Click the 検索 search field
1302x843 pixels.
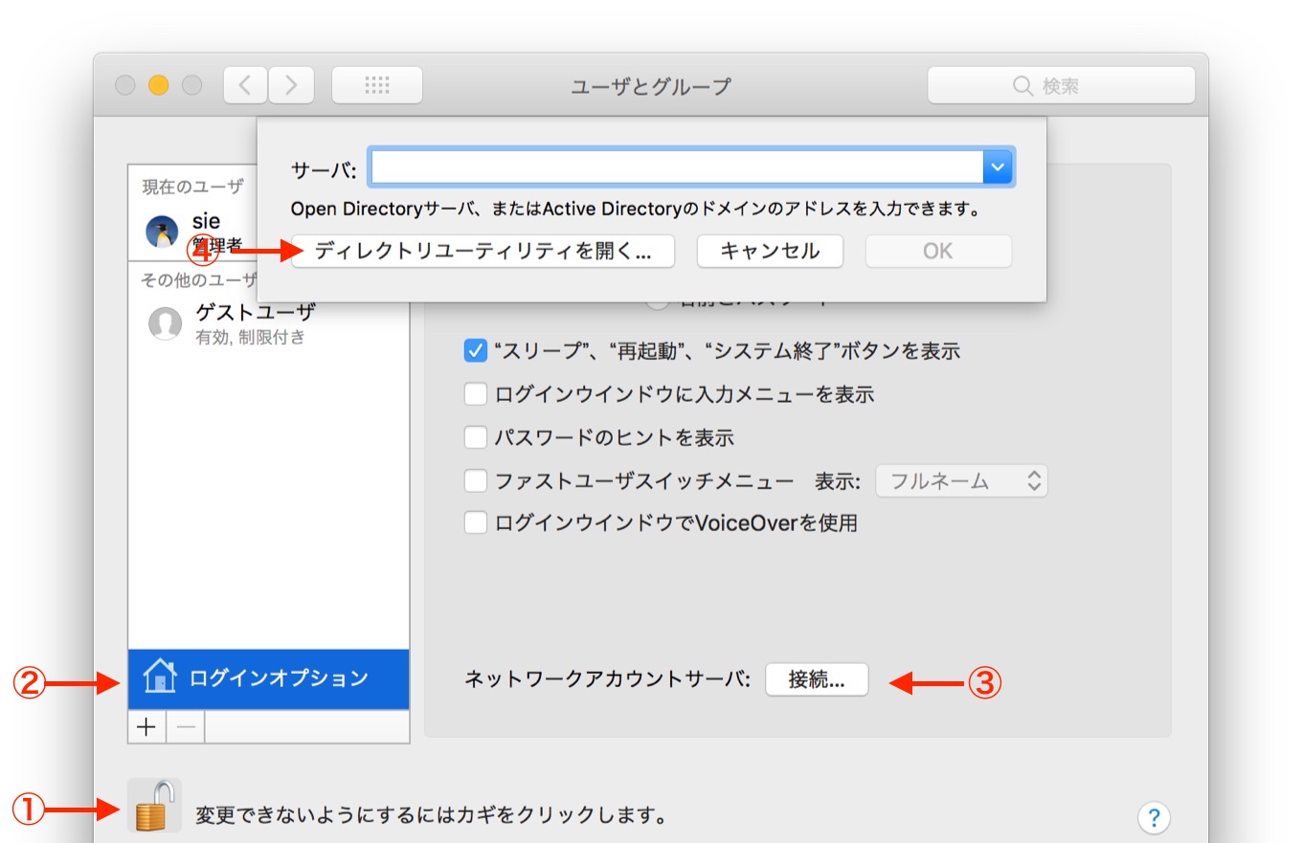1061,86
